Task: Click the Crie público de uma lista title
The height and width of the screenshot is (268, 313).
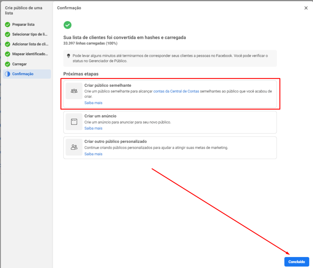Action: point(24,10)
